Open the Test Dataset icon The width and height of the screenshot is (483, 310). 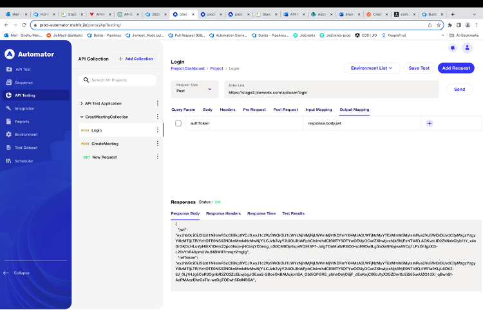(8, 148)
